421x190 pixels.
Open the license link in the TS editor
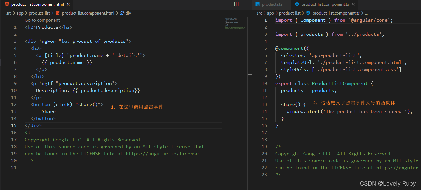(399, 168)
